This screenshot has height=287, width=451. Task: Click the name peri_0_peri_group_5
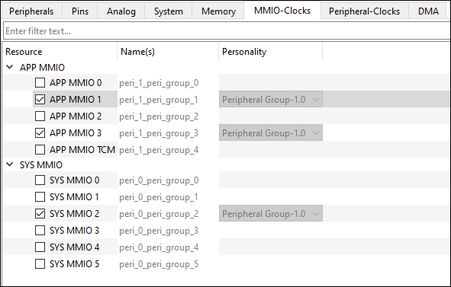point(159,264)
